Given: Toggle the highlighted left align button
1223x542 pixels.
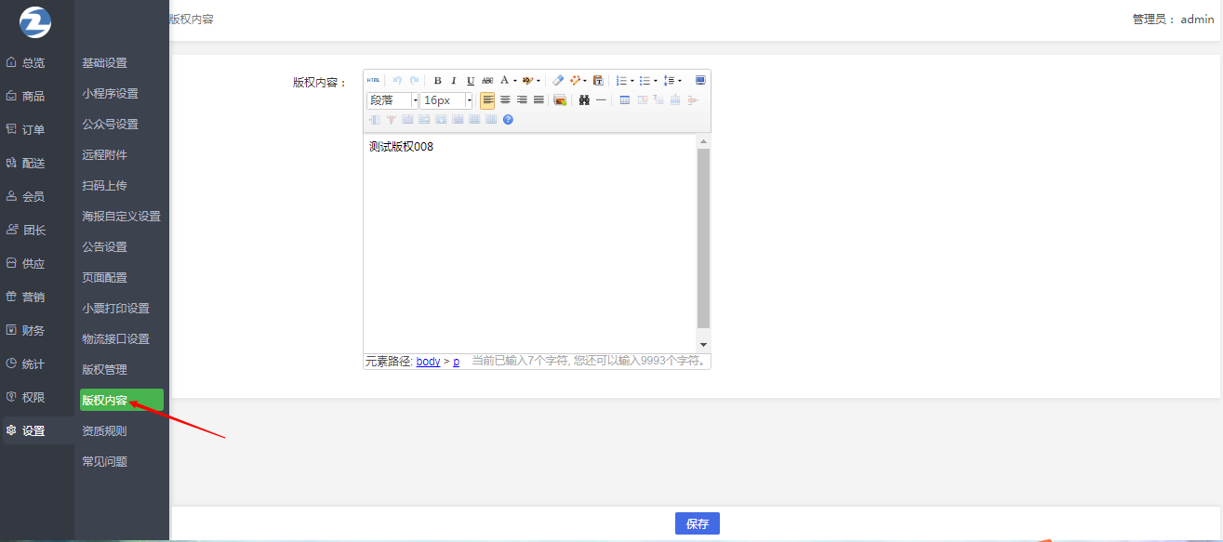Looking at the screenshot, I should (487, 100).
